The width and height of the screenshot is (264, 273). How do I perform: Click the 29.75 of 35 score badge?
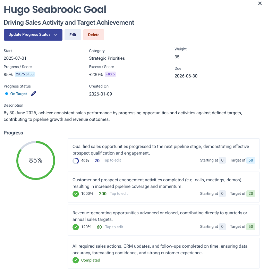25,74
